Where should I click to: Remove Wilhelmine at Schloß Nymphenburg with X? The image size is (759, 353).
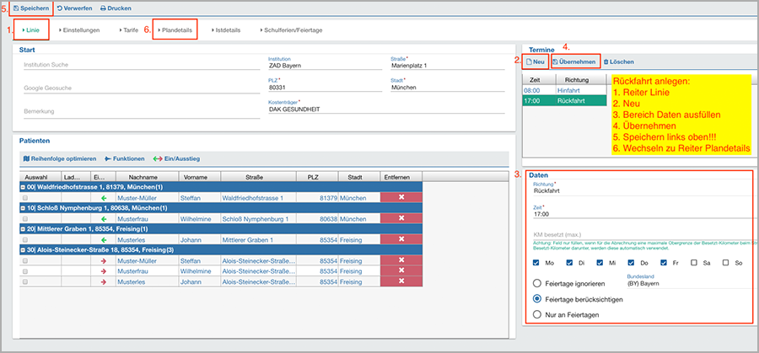(401, 218)
